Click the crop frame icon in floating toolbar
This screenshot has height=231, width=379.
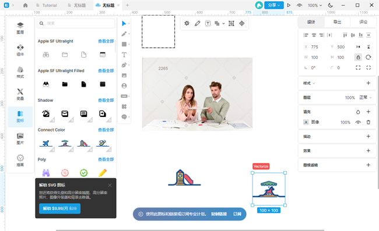pyautogui.click(x=231, y=23)
